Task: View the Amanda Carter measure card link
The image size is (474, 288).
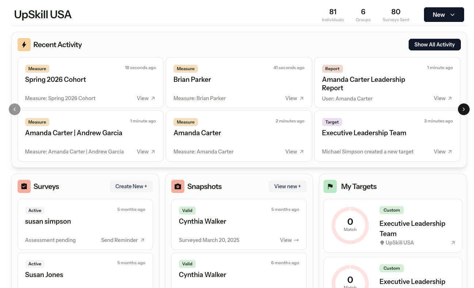Action: point(294,152)
